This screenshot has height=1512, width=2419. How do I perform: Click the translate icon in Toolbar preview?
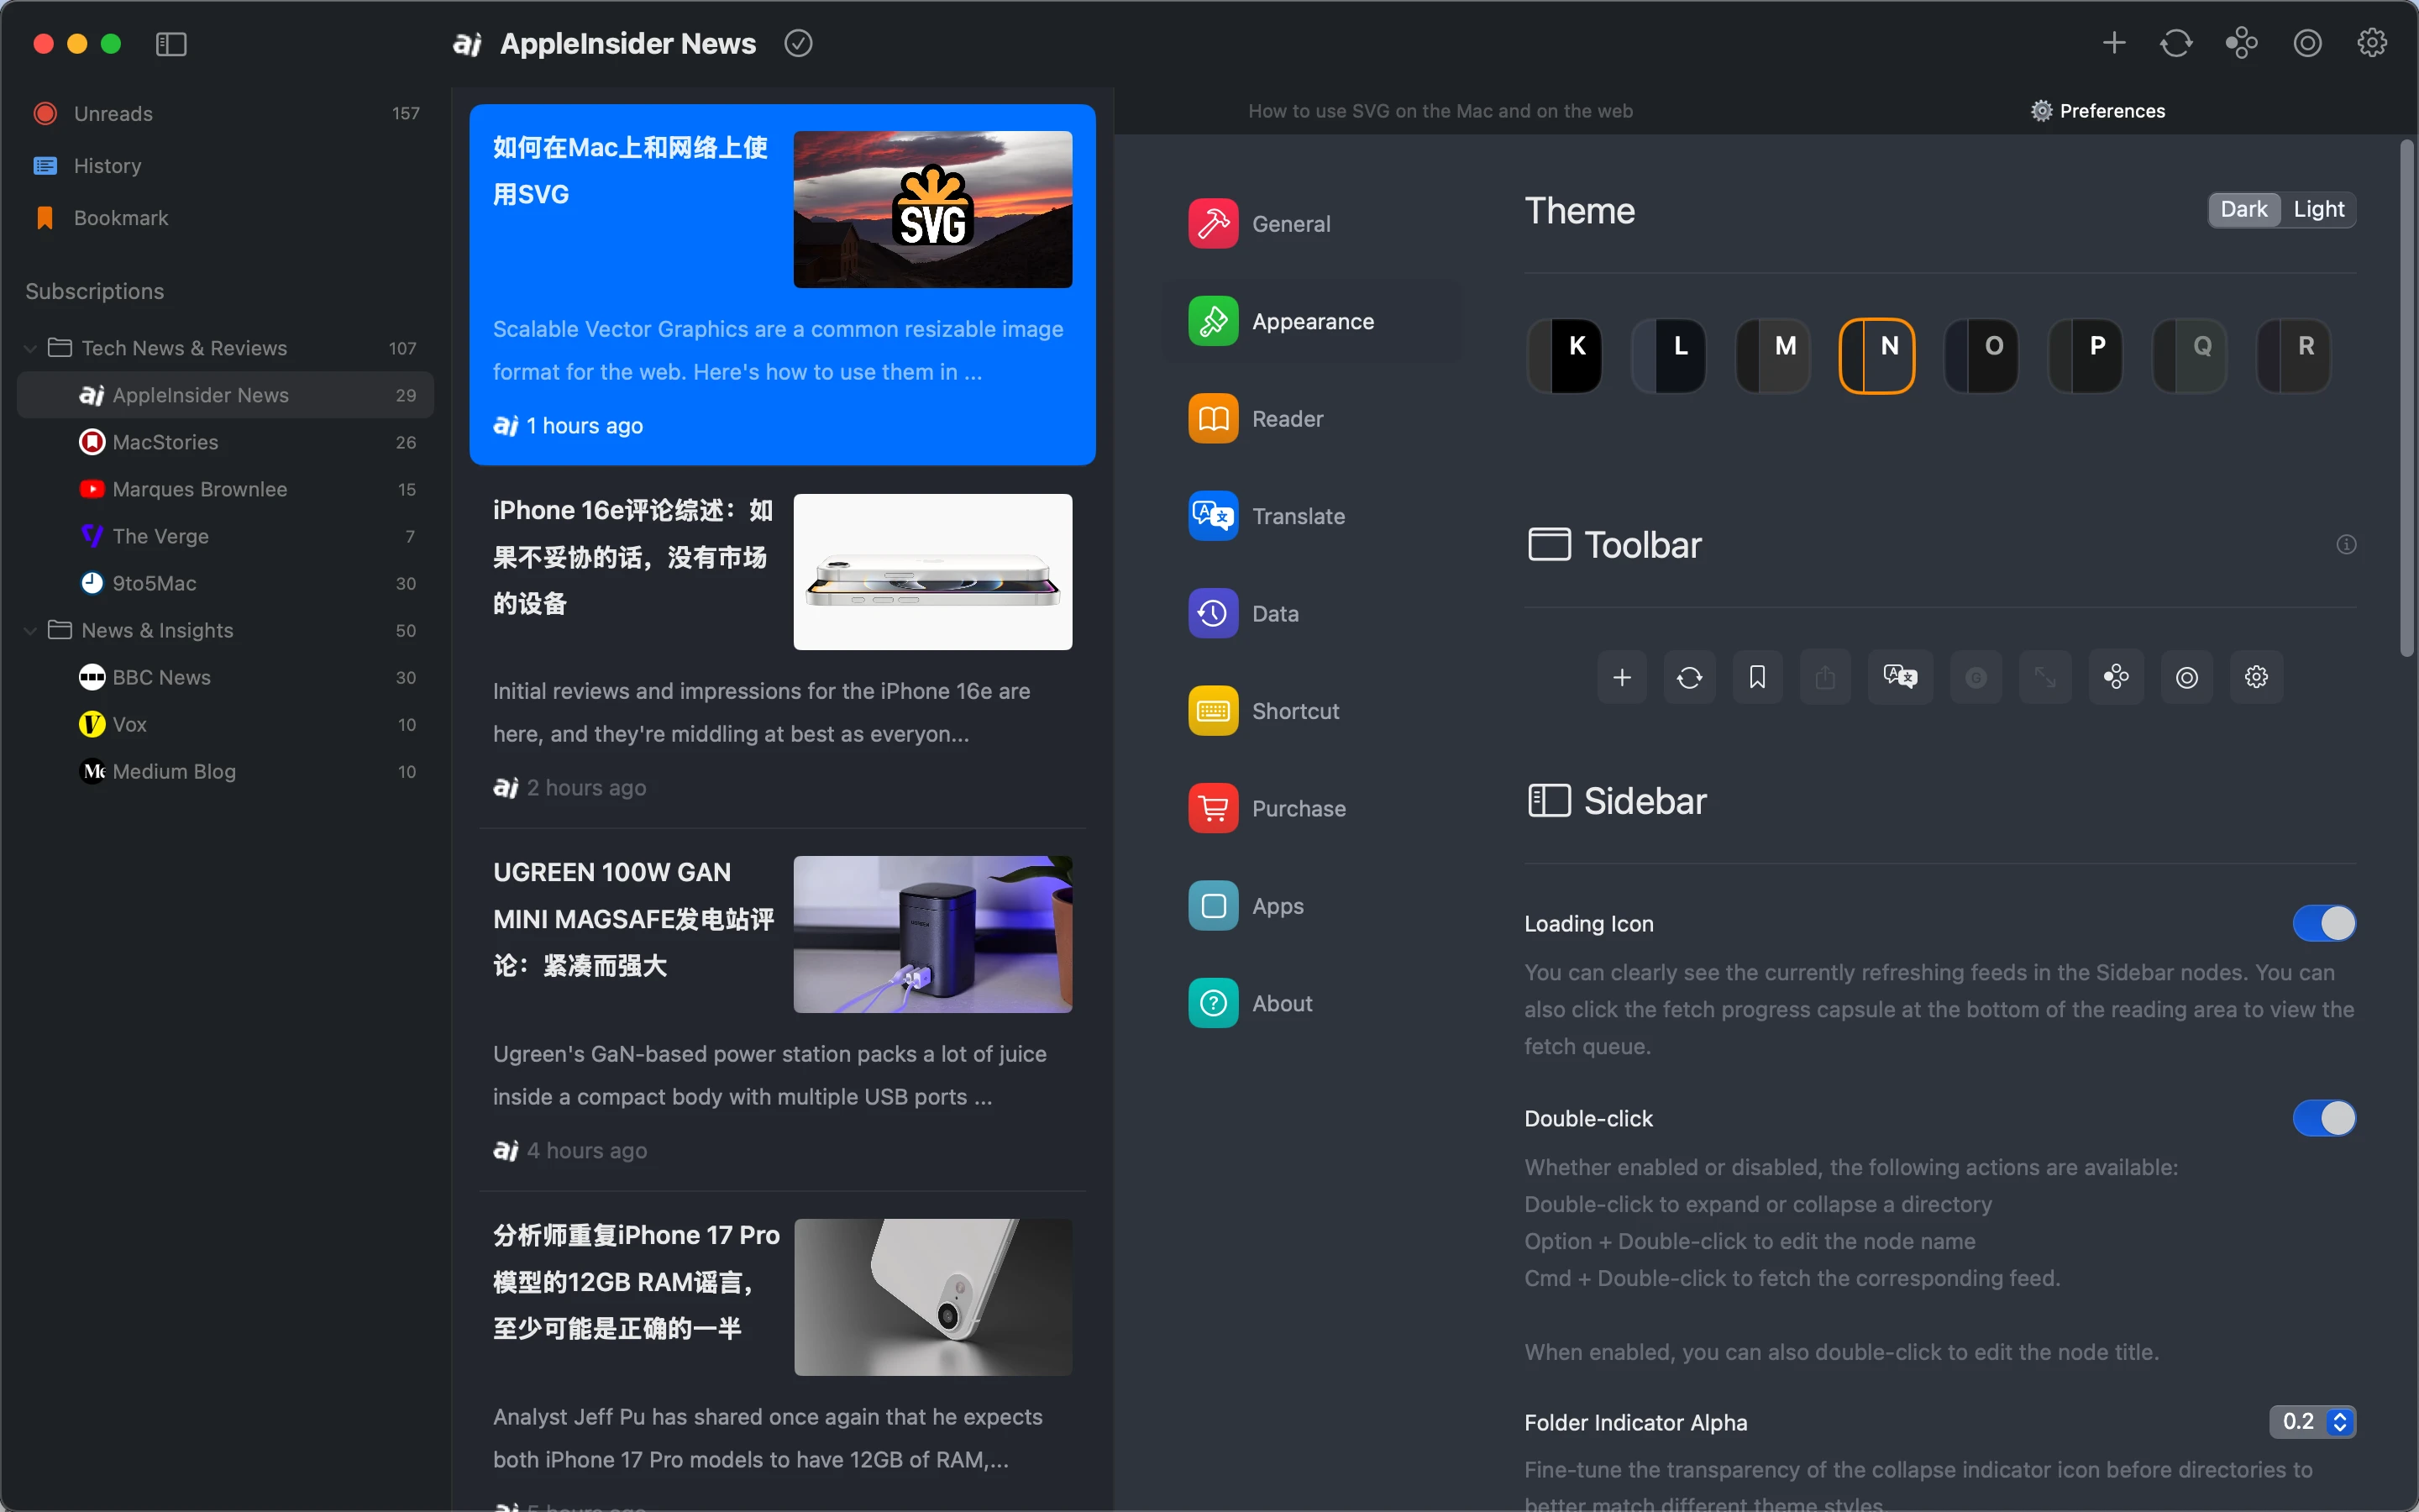pos(1899,677)
